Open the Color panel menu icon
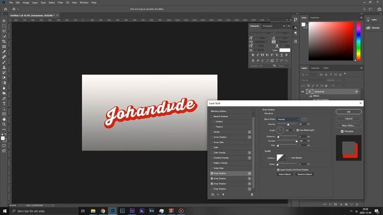 coord(361,18)
